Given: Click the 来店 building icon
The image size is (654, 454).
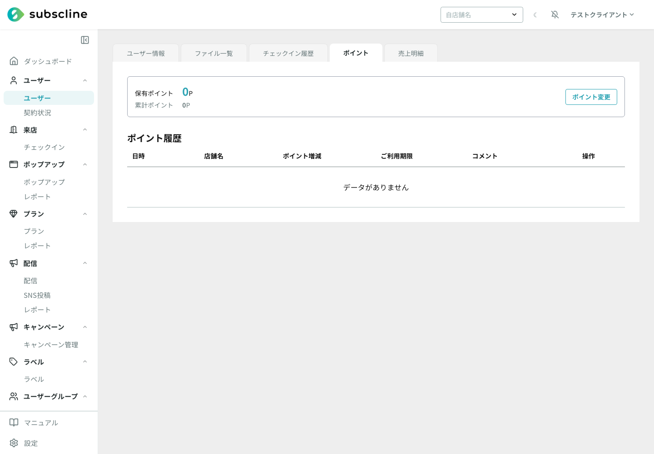Looking at the screenshot, I should (x=14, y=130).
